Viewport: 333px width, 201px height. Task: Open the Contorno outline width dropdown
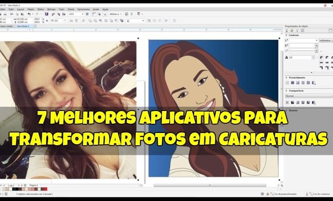click(317, 40)
